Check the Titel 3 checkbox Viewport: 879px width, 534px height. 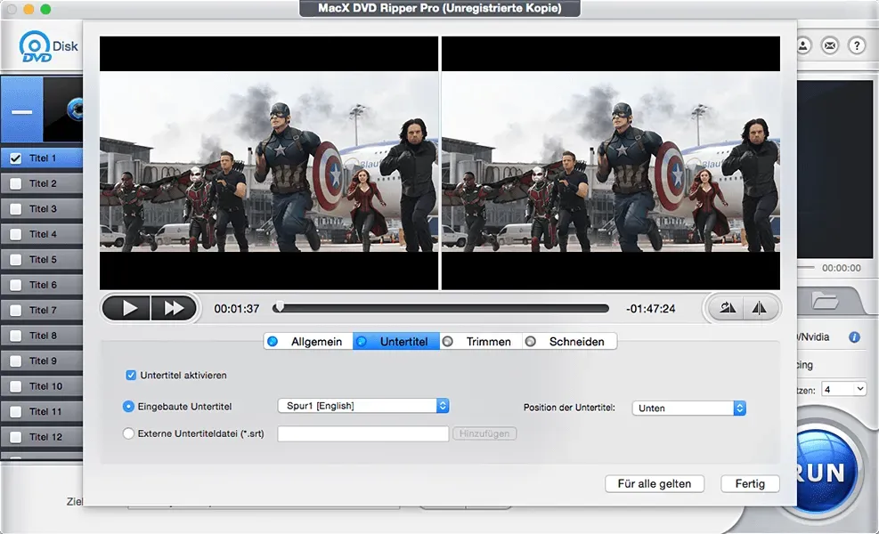[x=16, y=209]
